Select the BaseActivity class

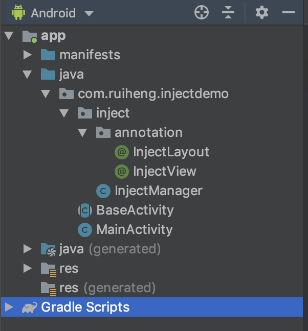coord(135,210)
